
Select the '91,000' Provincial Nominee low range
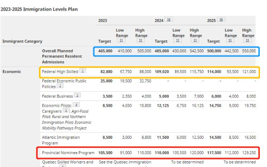coord(126,153)
